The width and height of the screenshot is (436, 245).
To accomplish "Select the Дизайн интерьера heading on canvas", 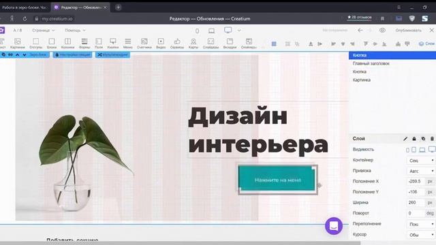I will pyautogui.click(x=258, y=130).
